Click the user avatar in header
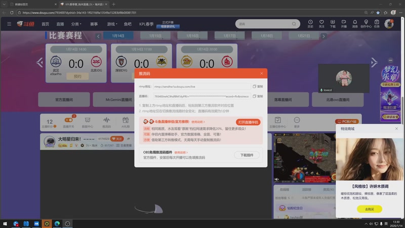Screen dimensions: 405x228 point(389,24)
